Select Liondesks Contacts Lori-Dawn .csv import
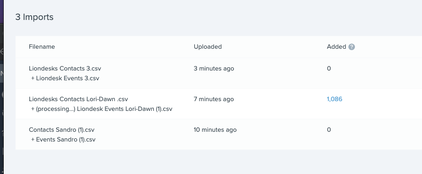 coord(78,99)
